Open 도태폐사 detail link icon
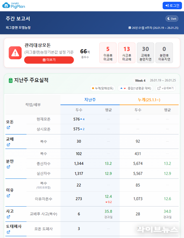Screen dimensions: 184x238 coord(8,232)
